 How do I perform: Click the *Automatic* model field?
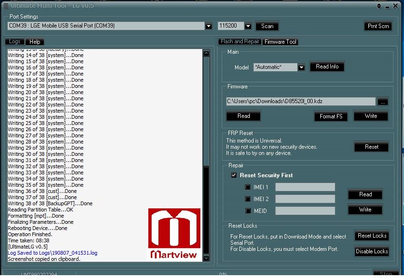point(276,67)
